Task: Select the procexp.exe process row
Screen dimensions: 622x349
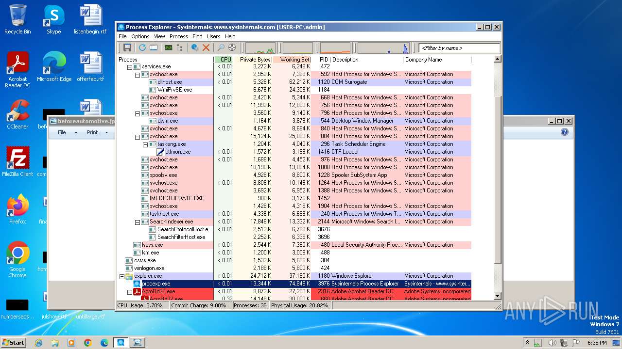Action: click(294, 284)
